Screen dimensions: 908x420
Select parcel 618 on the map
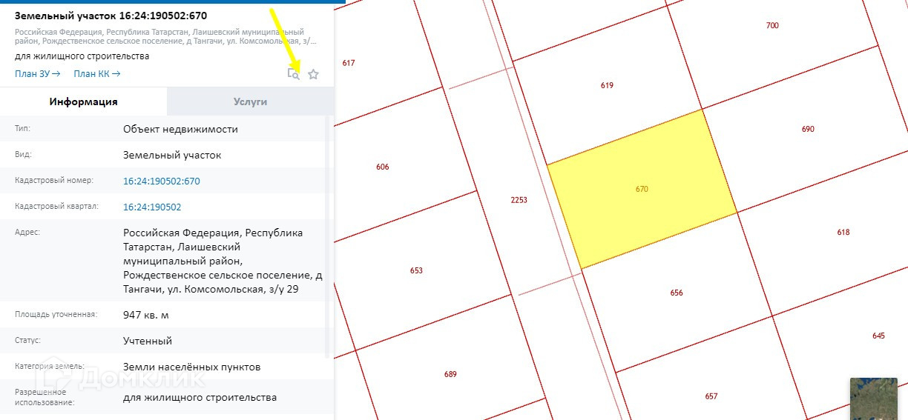click(843, 232)
